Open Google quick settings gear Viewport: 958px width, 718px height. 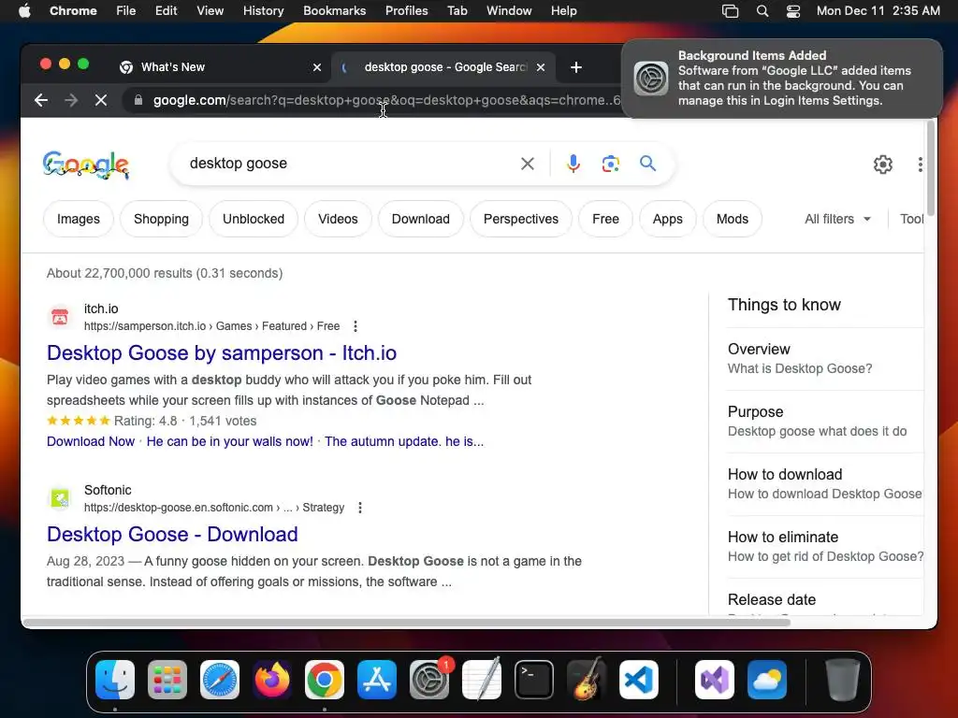coord(882,165)
